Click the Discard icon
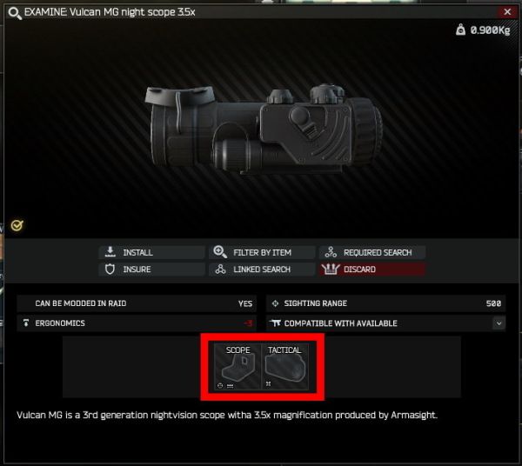 pyautogui.click(x=331, y=269)
